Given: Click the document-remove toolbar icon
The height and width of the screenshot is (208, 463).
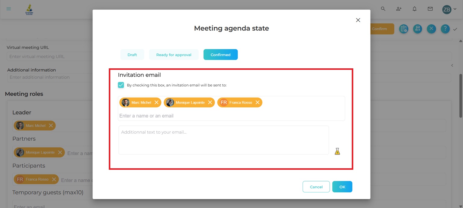Looking at the screenshot, I should (x=417, y=29).
